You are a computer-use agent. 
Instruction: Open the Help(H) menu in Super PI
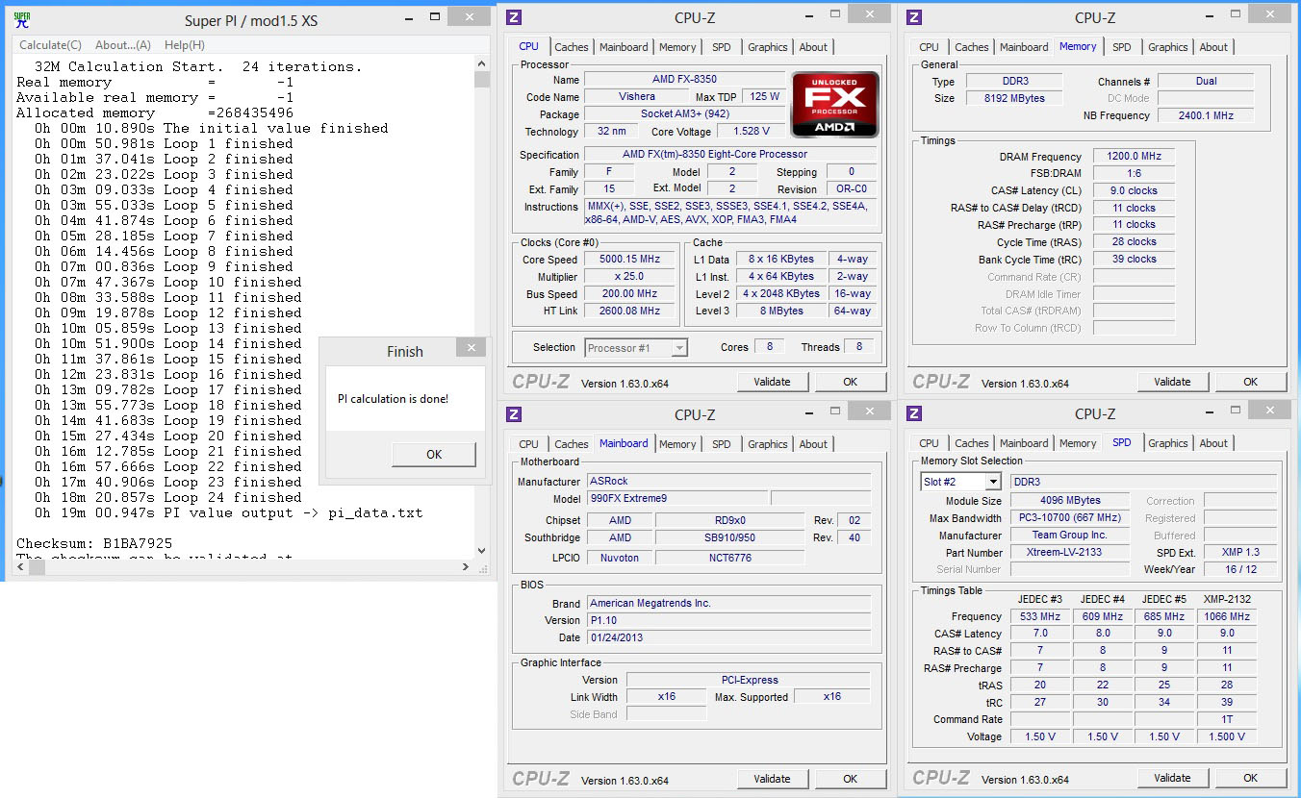(185, 45)
